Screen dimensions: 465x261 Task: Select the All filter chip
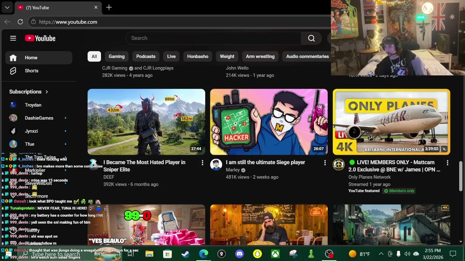94,57
